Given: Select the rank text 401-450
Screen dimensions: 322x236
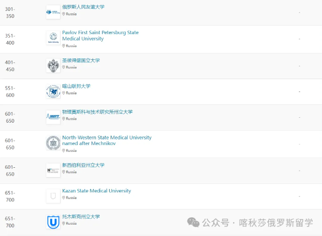Looking at the screenshot, I should [x=10, y=66].
